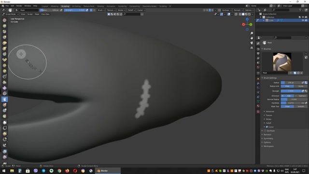Adjust the Strength slider in Brush Settings
309x174 pixels.
291,91
